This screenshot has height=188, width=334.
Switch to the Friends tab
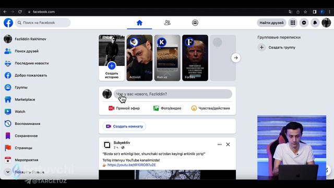pyautogui.click(x=167, y=22)
